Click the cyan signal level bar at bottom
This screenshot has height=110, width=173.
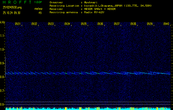tap(88, 109)
